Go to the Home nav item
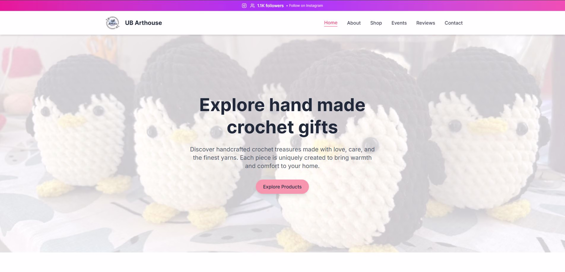The image size is (565, 272). pos(331,23)
